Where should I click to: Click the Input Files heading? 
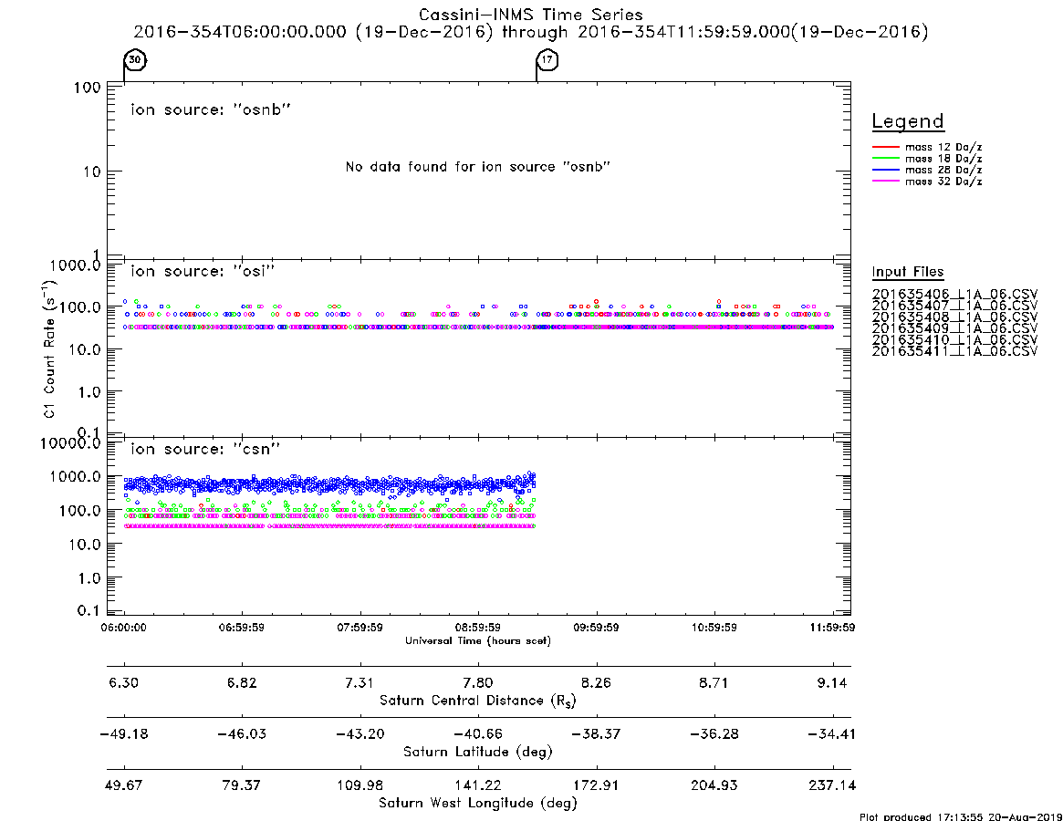click(x=908, y=272)
